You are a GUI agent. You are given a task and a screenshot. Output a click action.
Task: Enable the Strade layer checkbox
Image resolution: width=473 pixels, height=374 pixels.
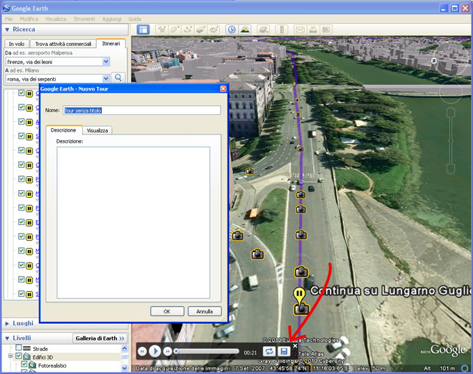click(19, 348)
